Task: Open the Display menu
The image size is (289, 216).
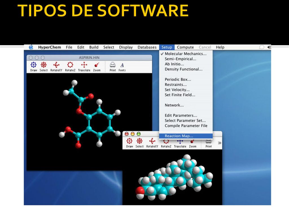Action: [126, 47]
